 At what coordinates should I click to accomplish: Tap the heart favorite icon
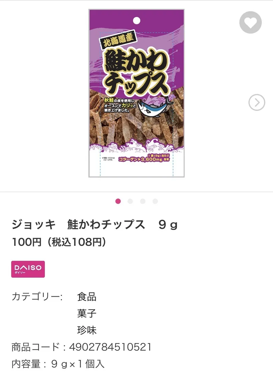point(250,22)
